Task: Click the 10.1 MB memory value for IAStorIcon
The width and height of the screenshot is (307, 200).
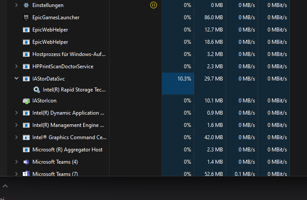Action: 214,101
